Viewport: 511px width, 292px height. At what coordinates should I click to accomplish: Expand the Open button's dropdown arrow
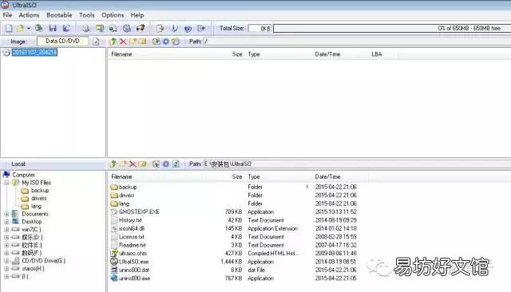click(x=29, y=29)
